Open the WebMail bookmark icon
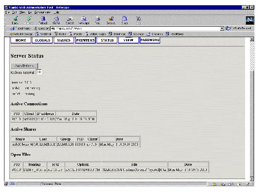 37,34
